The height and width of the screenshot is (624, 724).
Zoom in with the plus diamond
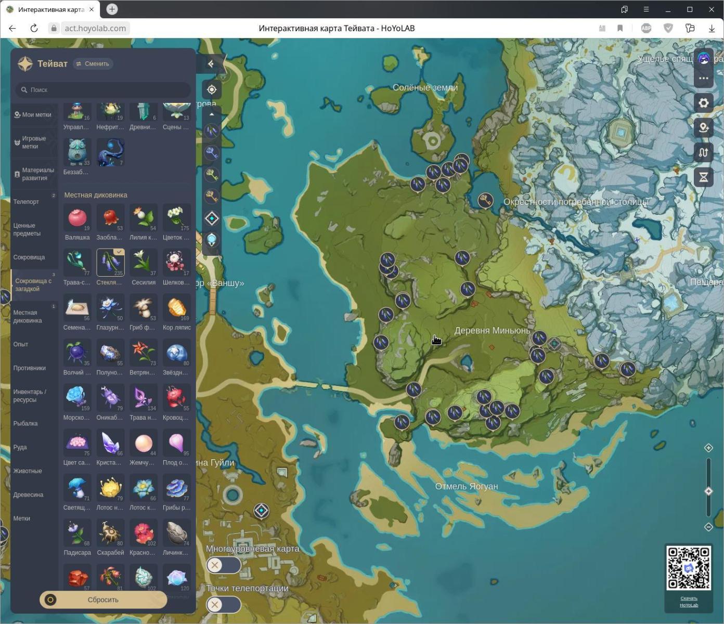(x=708, y=448)
